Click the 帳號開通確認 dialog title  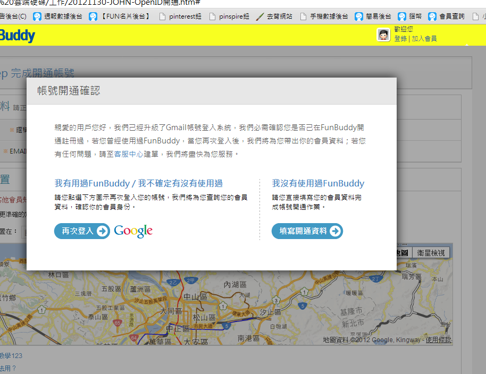tap(69, 91)
